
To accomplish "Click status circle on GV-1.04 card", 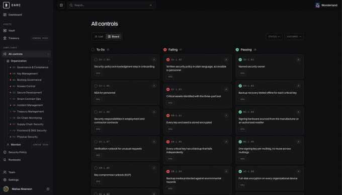I will tap(96, 59).
